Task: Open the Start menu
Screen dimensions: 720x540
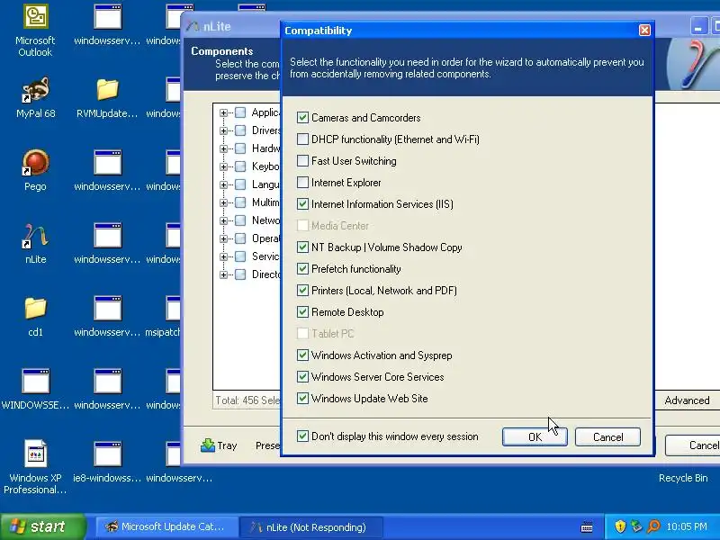Action: coord(43,526)
